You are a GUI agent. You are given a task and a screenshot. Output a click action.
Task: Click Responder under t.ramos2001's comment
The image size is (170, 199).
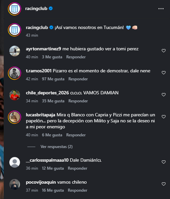pos(78,79)
